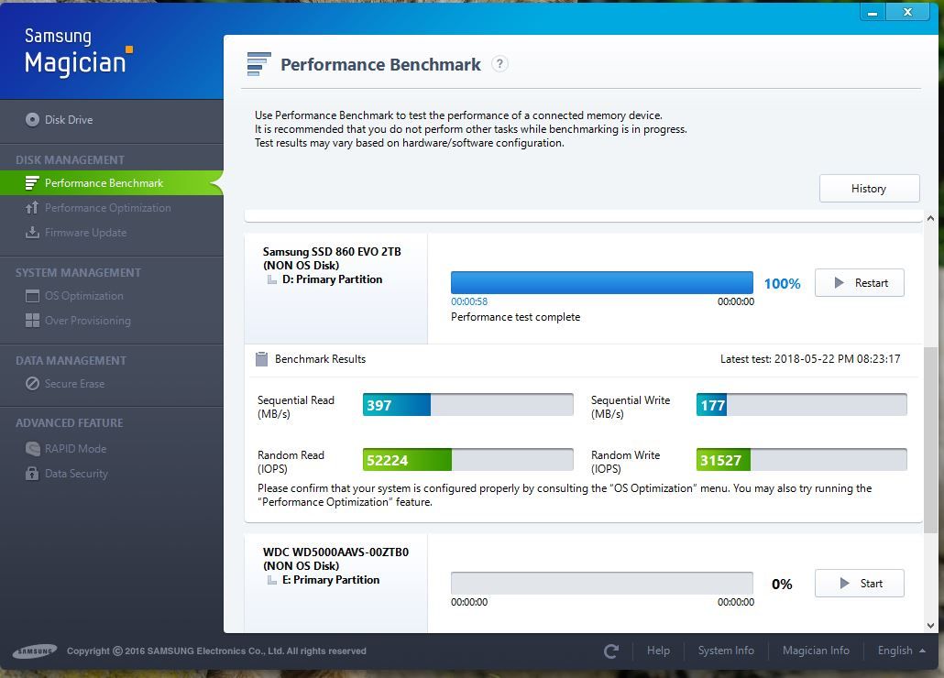
Task: Click the Firmware Update download icon
Action: (x=32, y=232)
